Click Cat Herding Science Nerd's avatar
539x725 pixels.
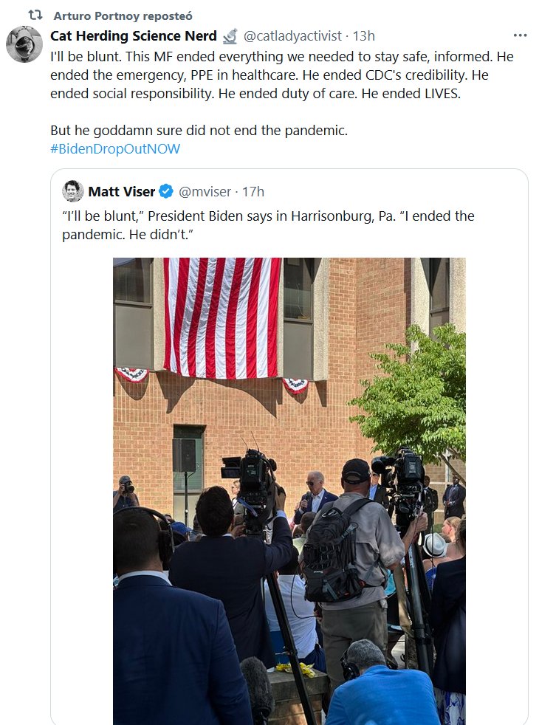24,44
